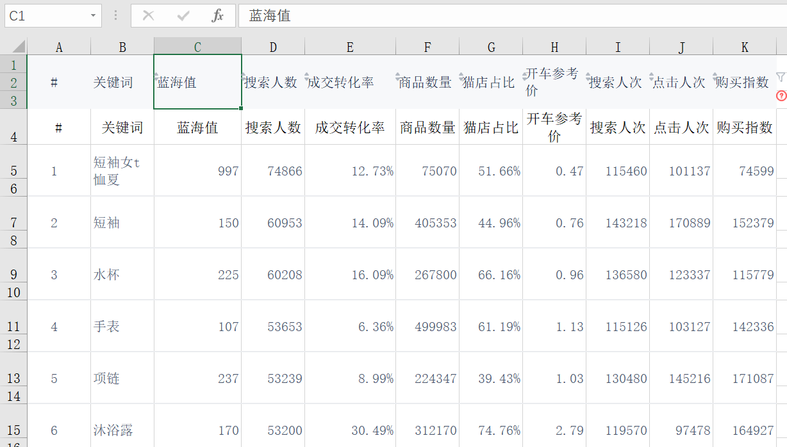
Task: Open the filter dropdown on the 蓝海值 header
Action: 156,76
